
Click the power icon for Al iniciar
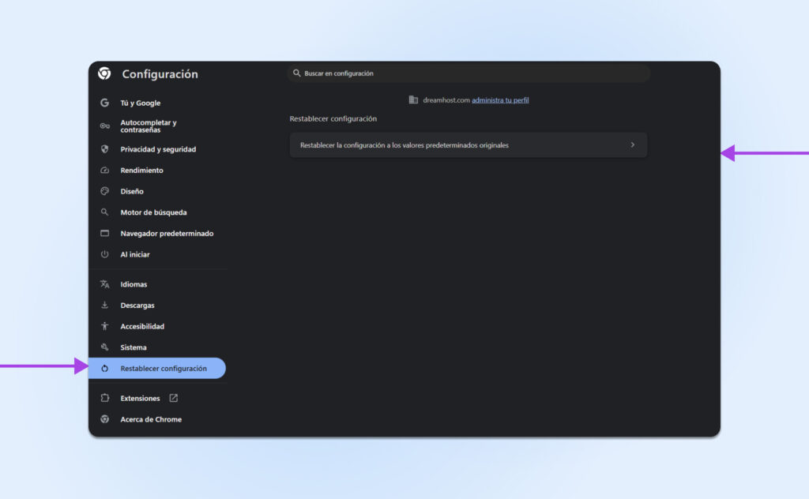click(x=104, y=254)
